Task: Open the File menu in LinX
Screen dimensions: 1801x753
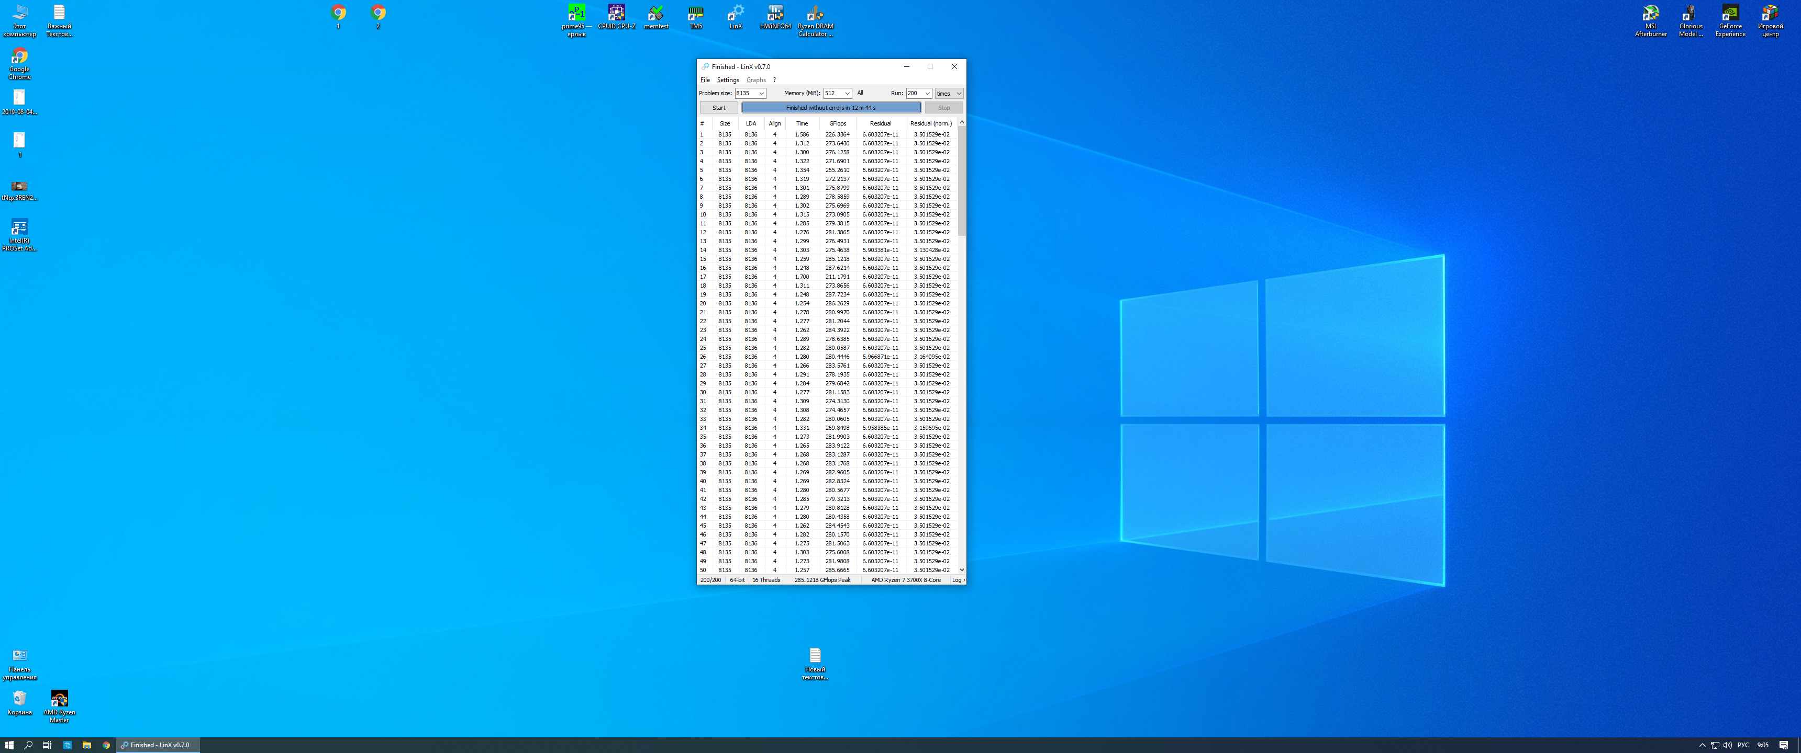Action: point(705,81)
